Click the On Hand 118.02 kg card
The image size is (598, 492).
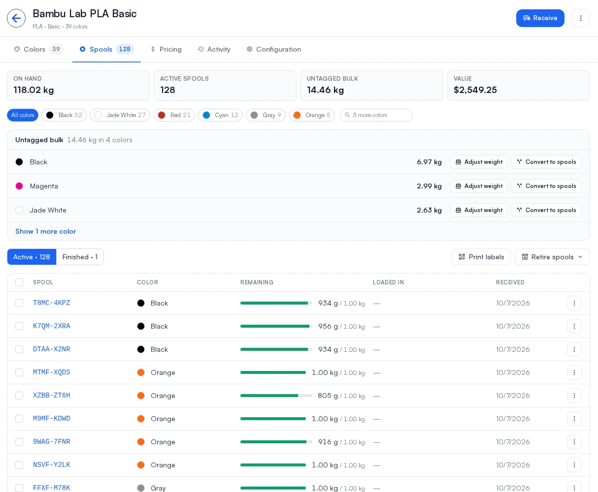coord(78,86)
